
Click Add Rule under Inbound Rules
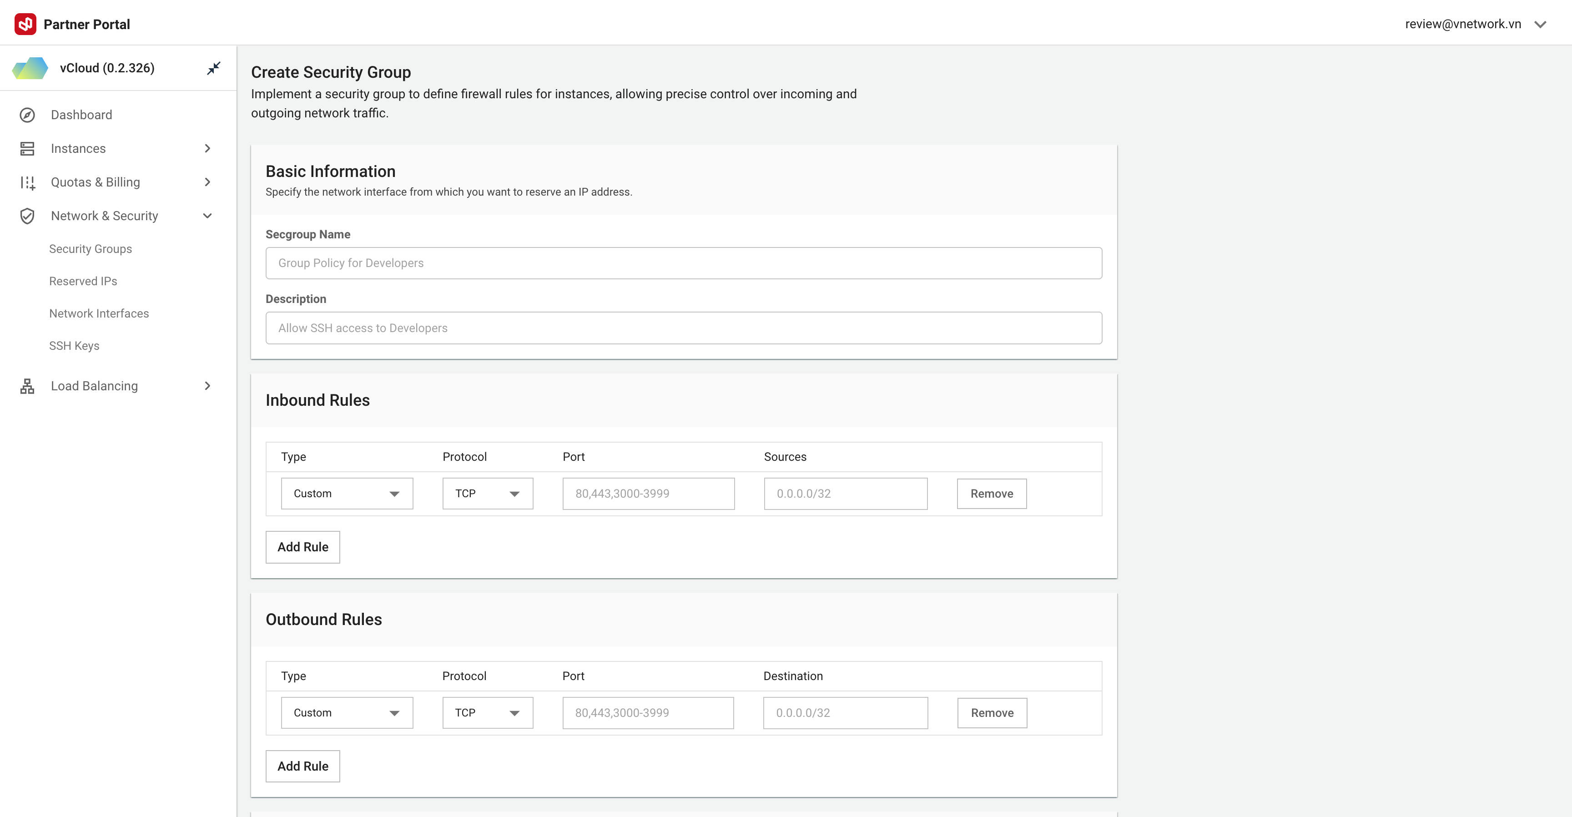point(302,547)
